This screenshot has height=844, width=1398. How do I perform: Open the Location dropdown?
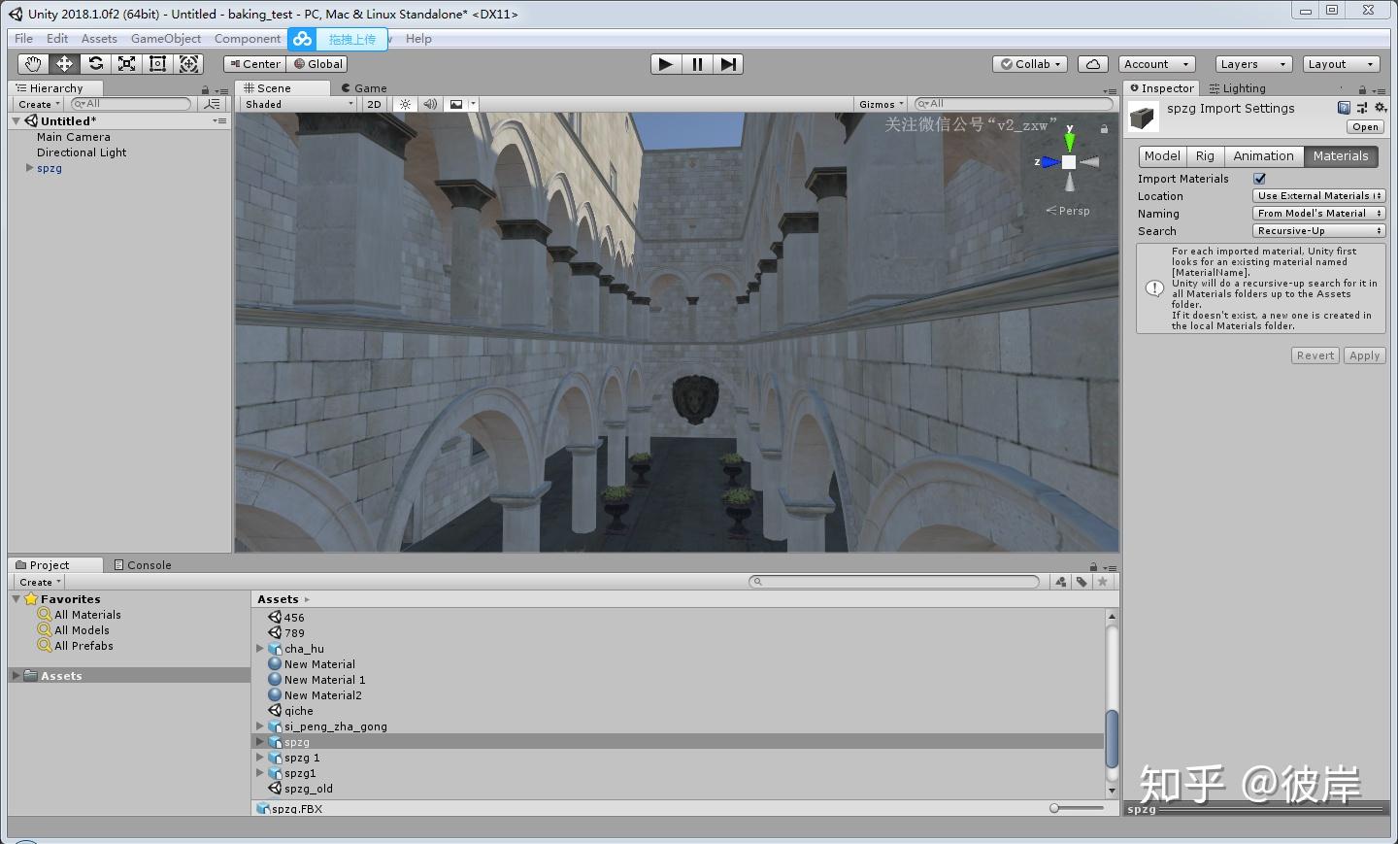[1319, 196]
